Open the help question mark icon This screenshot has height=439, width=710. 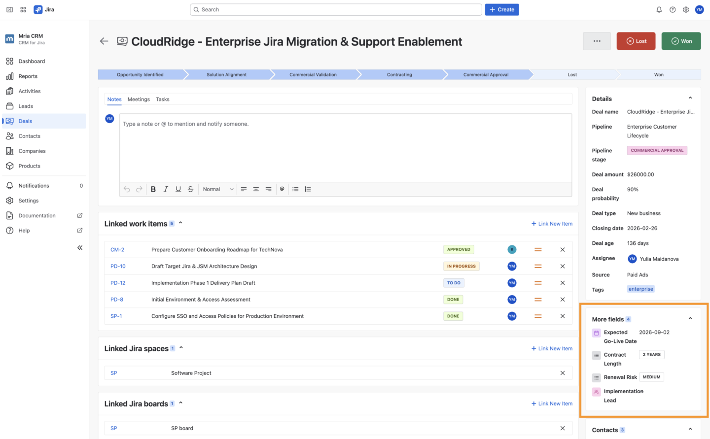click(x=673, y=9)
